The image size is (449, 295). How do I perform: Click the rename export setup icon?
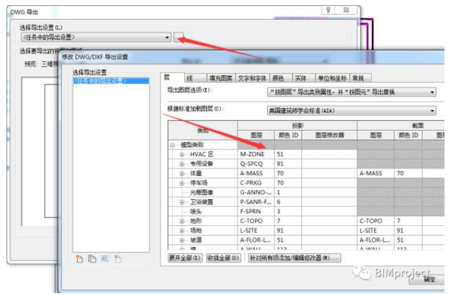105,259
